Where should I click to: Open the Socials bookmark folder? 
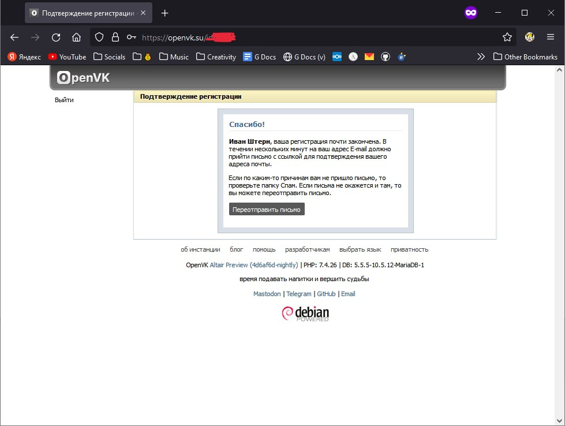(x=110, y=57)
